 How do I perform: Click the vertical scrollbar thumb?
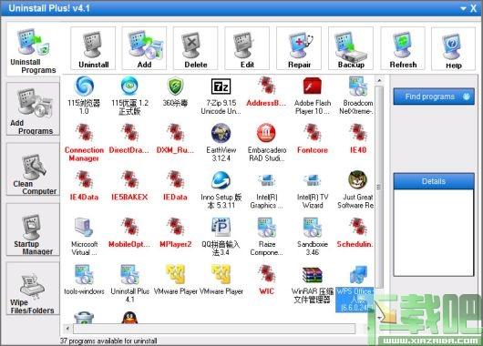379,187
